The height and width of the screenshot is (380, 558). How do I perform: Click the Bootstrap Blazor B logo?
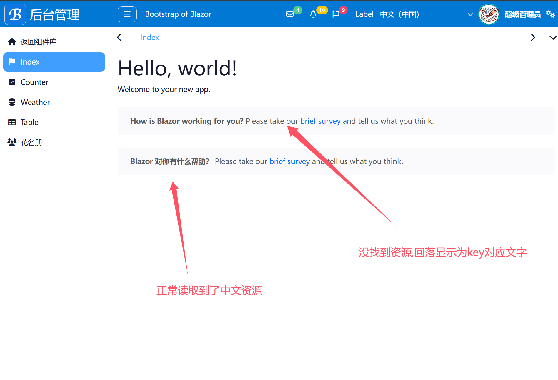[15, 14]
